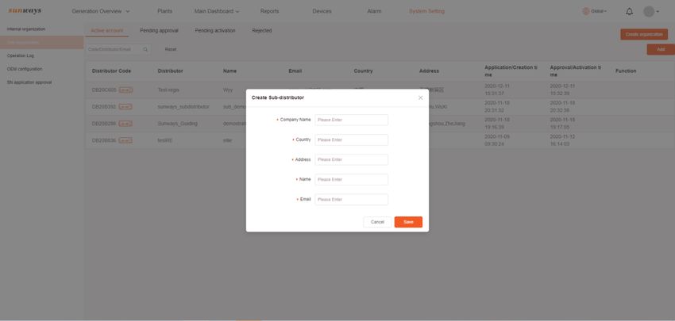Viewport: 675px width, 321px height.
Task: Click the Distributor Code column header
Action: pos(111,71)
